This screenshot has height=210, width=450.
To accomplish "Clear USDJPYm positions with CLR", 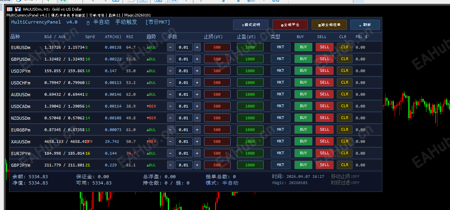I will pyautogui.click(x=344, y=71).
